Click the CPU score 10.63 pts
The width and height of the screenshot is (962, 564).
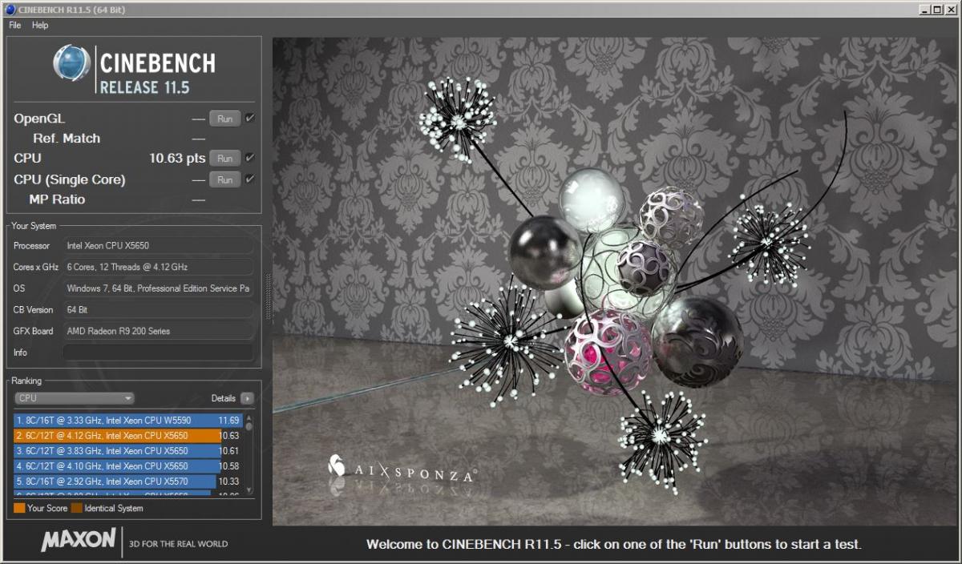pos(177,159)
